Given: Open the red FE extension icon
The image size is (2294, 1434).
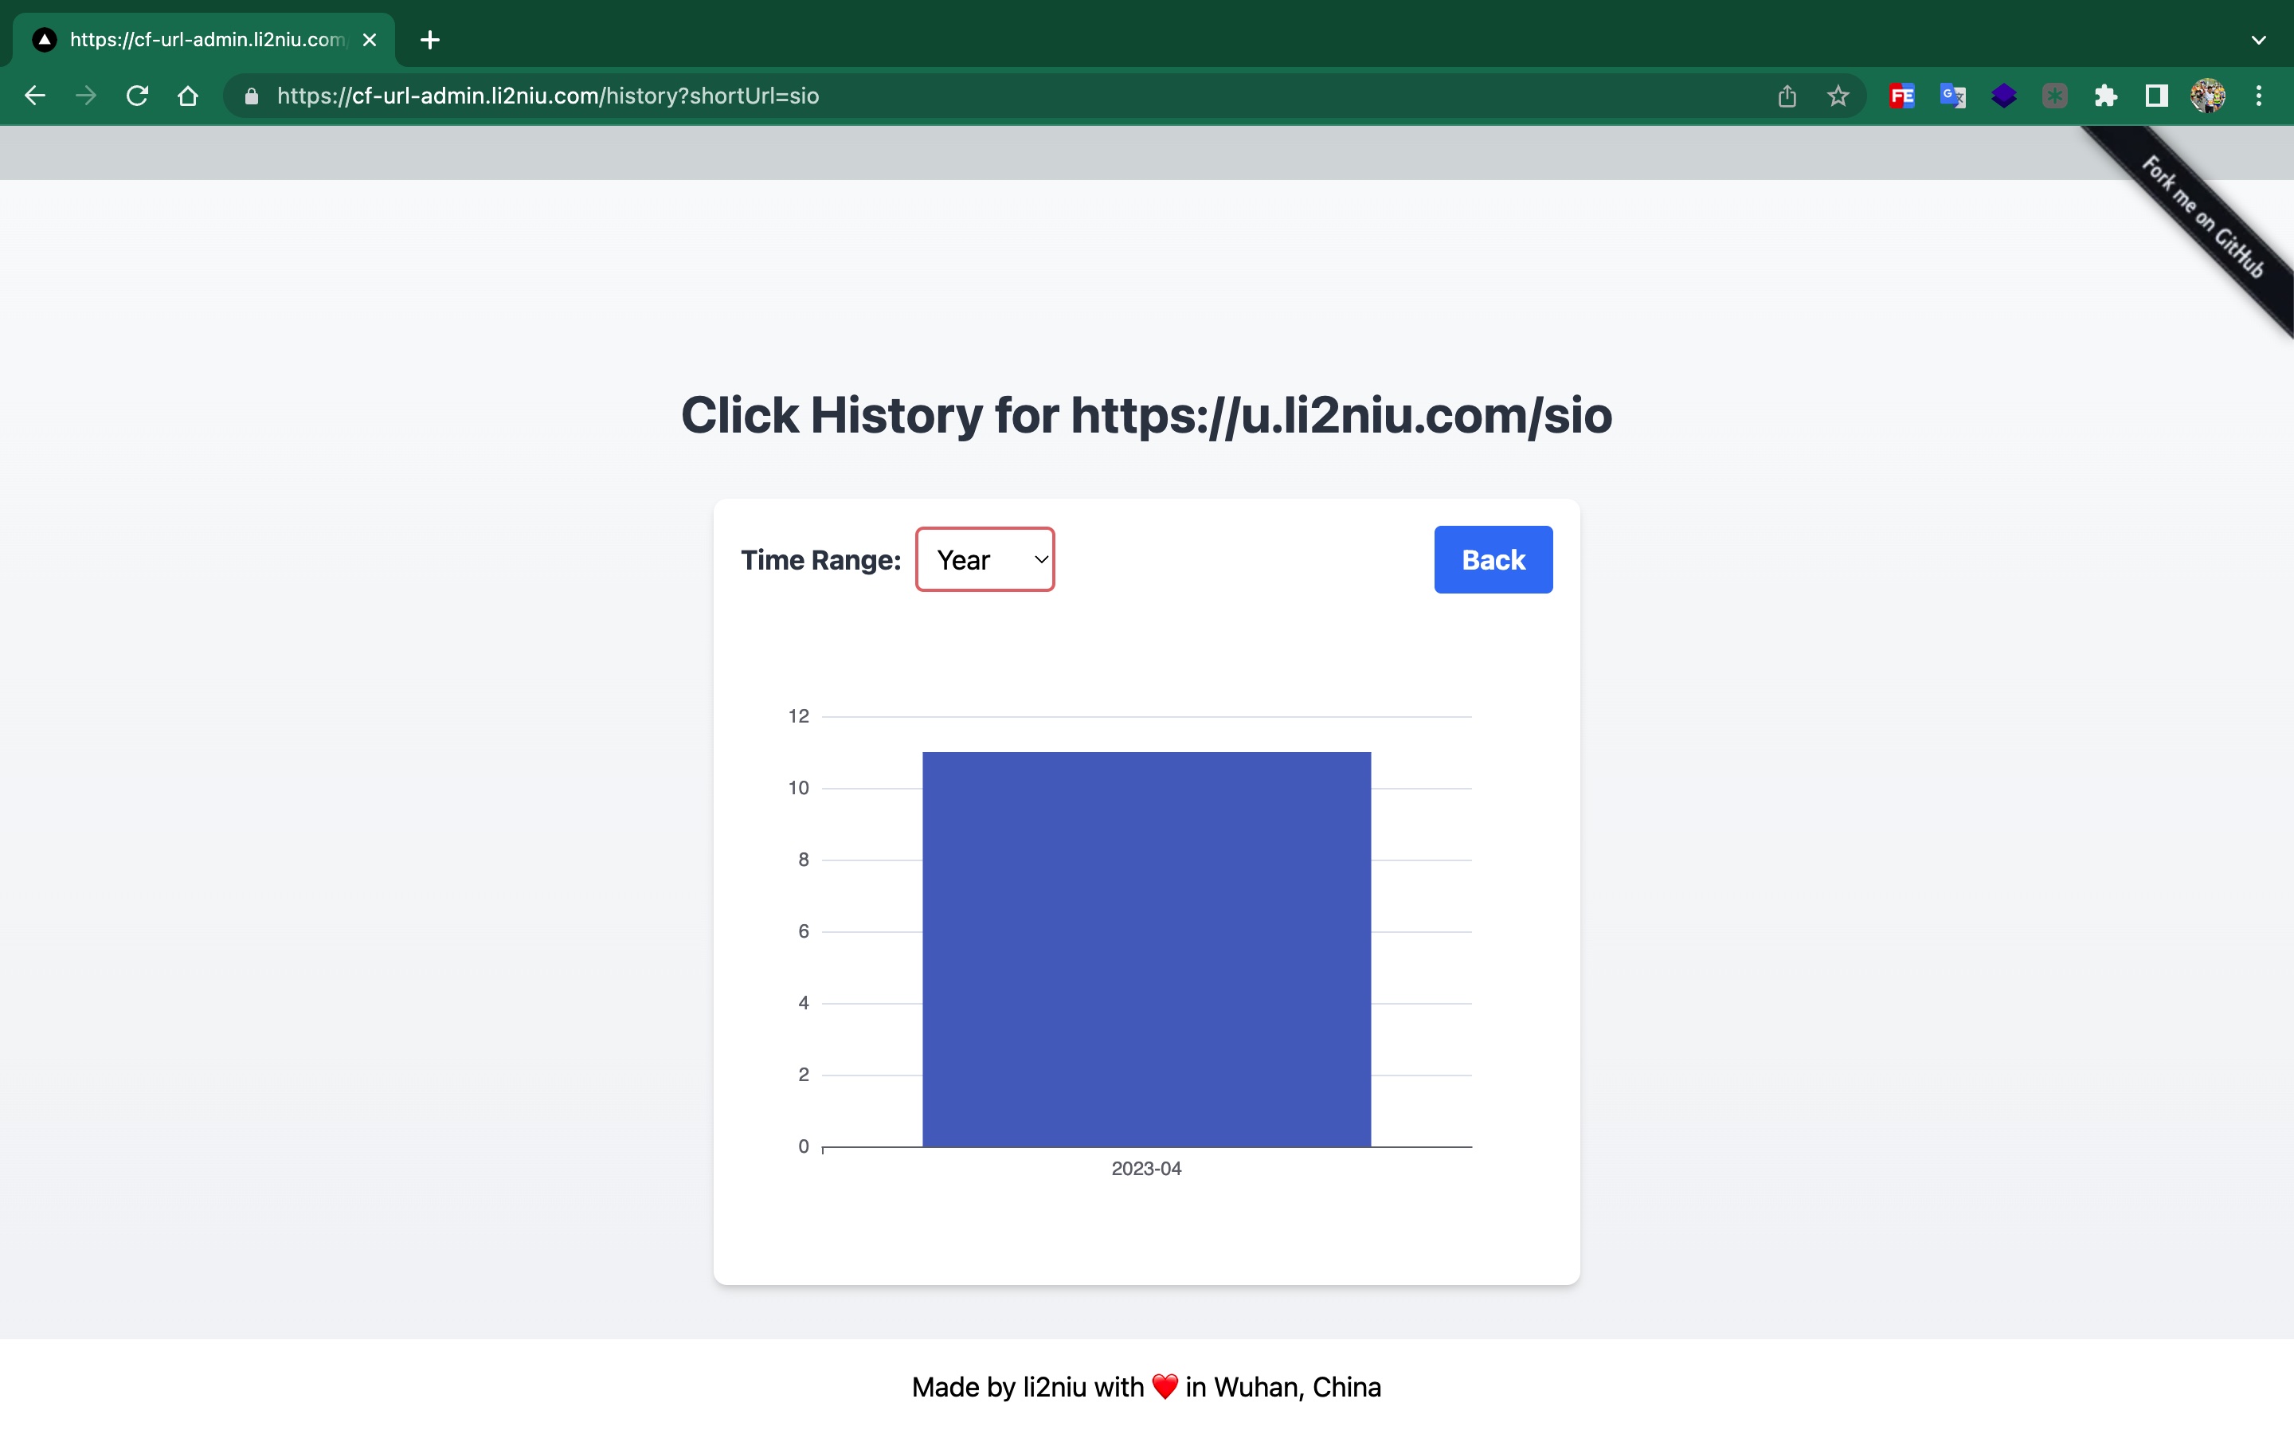Looking at the screenshot, I should pos(1901,96).
